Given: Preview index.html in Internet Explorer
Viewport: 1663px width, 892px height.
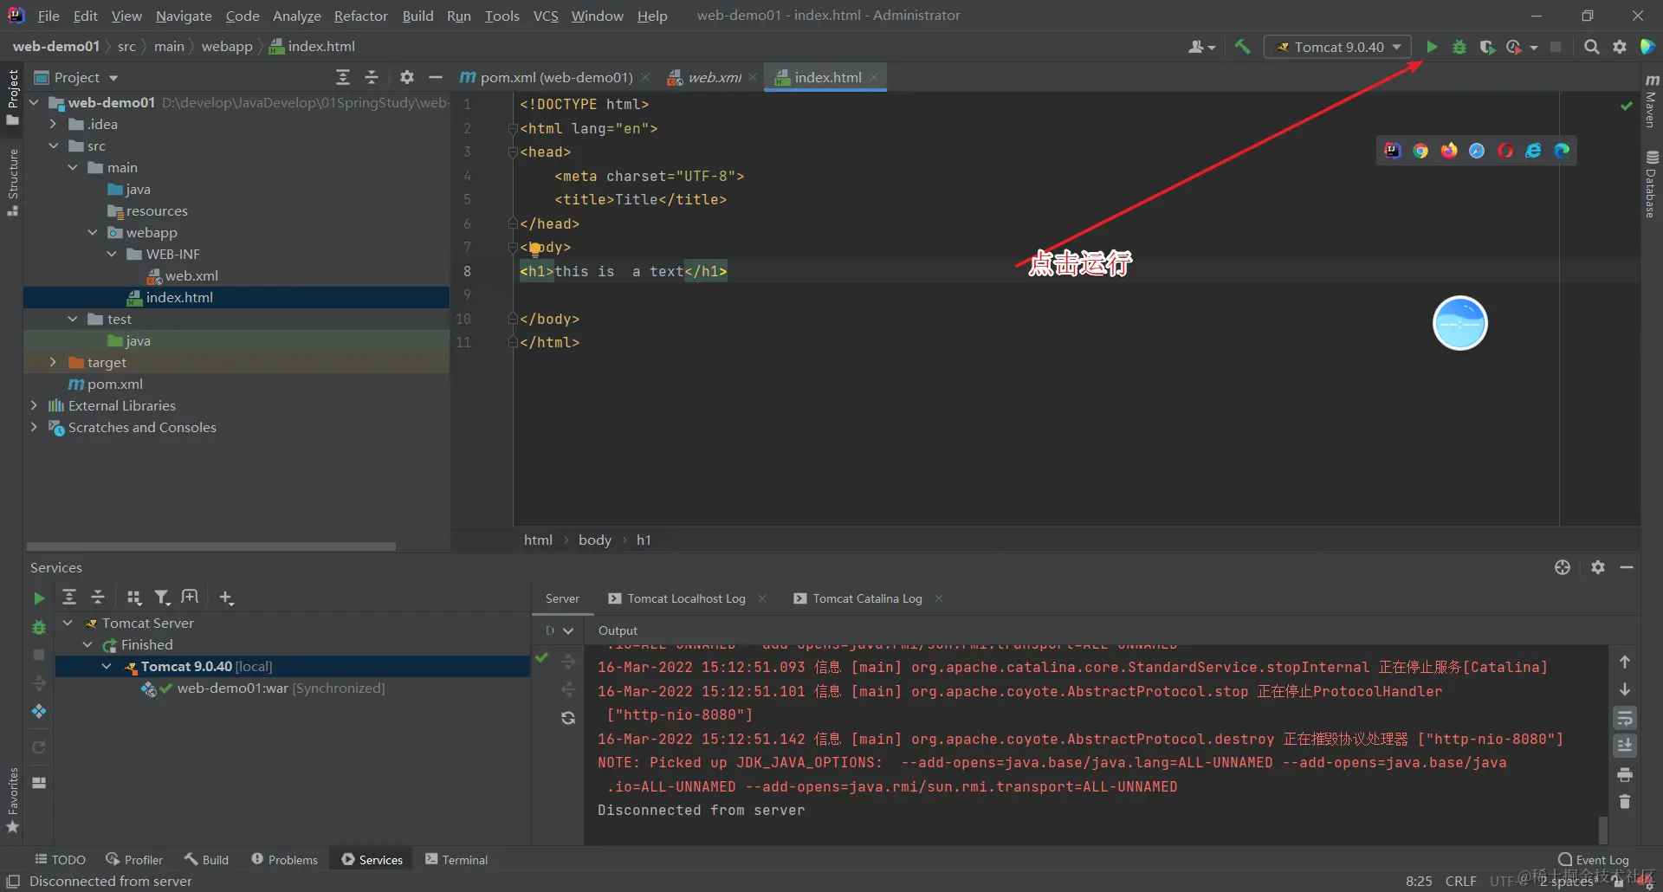Looking at the screenshot, I should click(1533, 151).
